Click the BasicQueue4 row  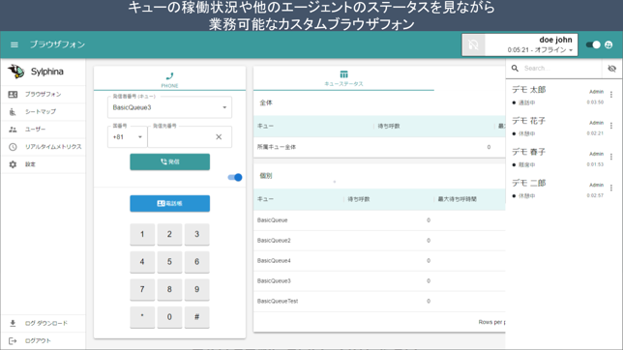[x=379, y=261]
